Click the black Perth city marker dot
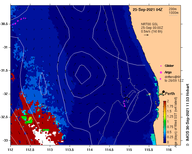The width and height of the screenshot is (192, 154). [x=163, y=92]
